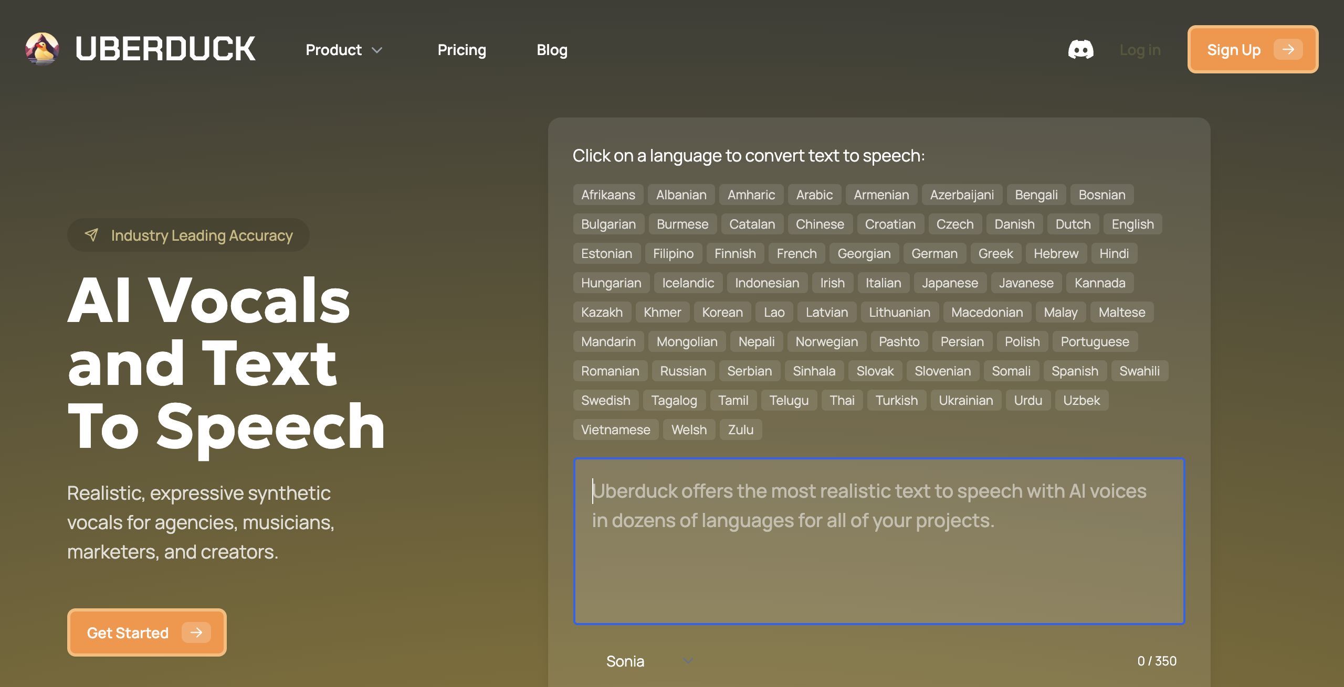Open the Discord icon link

tap(1081, 50)
